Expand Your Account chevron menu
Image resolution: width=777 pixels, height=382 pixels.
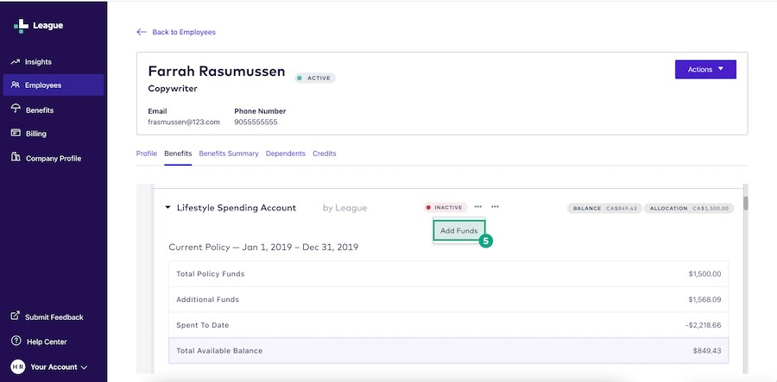pos(84,367)
